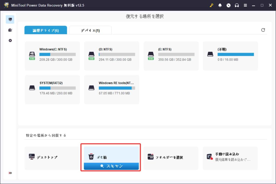Viewport: 276px width, 184px height.
Task: Click the 67.05 MB / 771.00 MB text
Action: coord(114,93)
